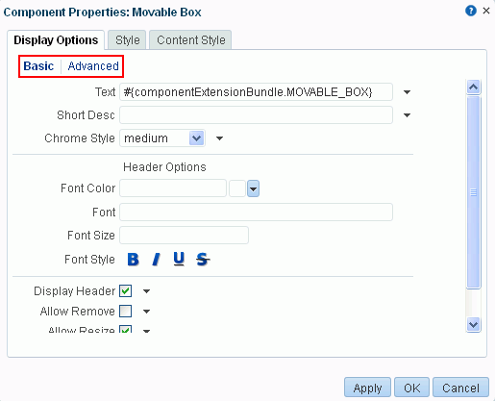Screen dimensions: 495x401
Task: Click inside the Font Size input field
Action: coord(184,236)
